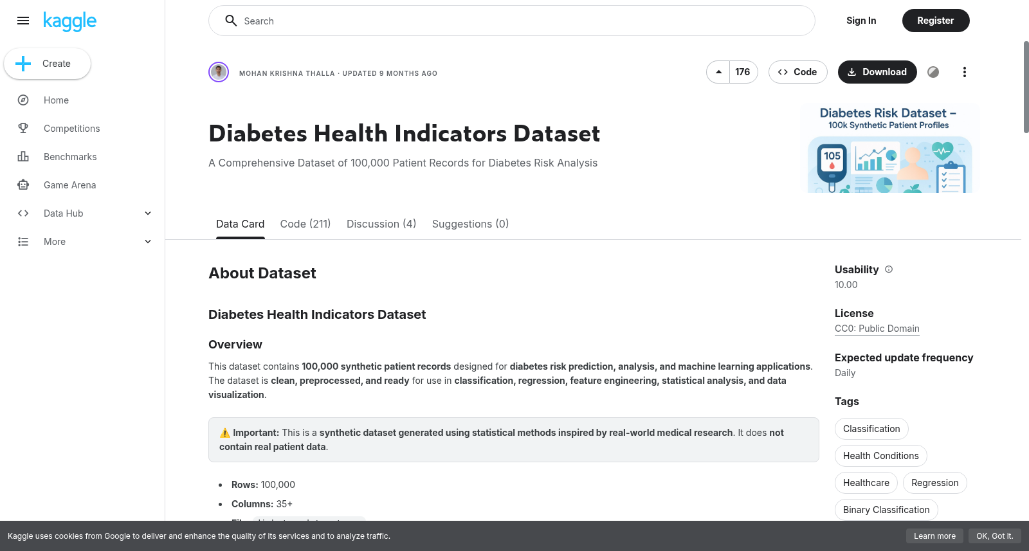The width and height of the screenshot is (1029, 551).
Task: Click the Home compass icon
Action: [x=23, y=100]
